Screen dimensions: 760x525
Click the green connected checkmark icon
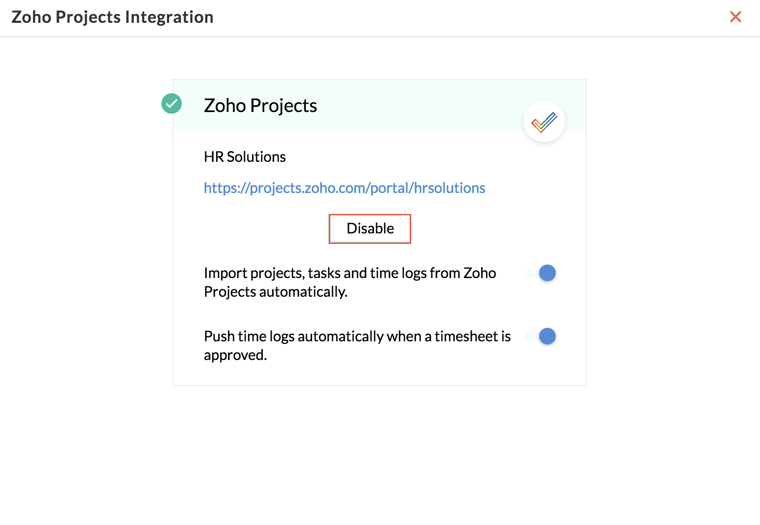tap(172, 104)
